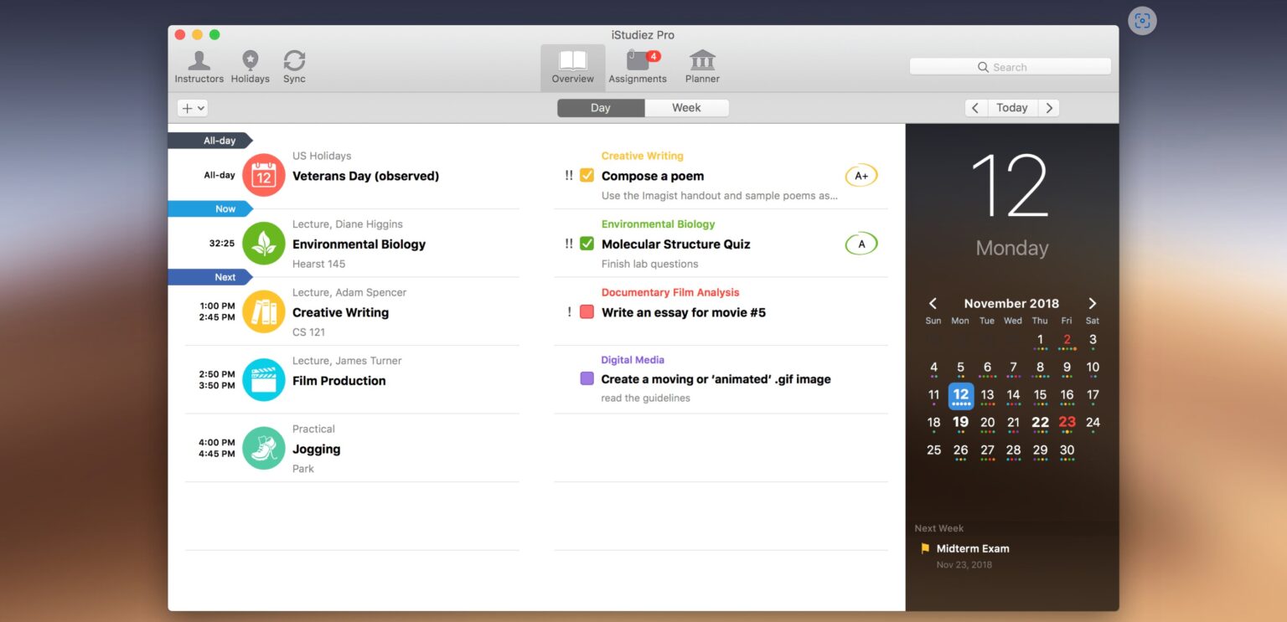This screenshot has width=1287, height=622.
Task: Go to the previous day with the left chevron
Action: (974, 107)
